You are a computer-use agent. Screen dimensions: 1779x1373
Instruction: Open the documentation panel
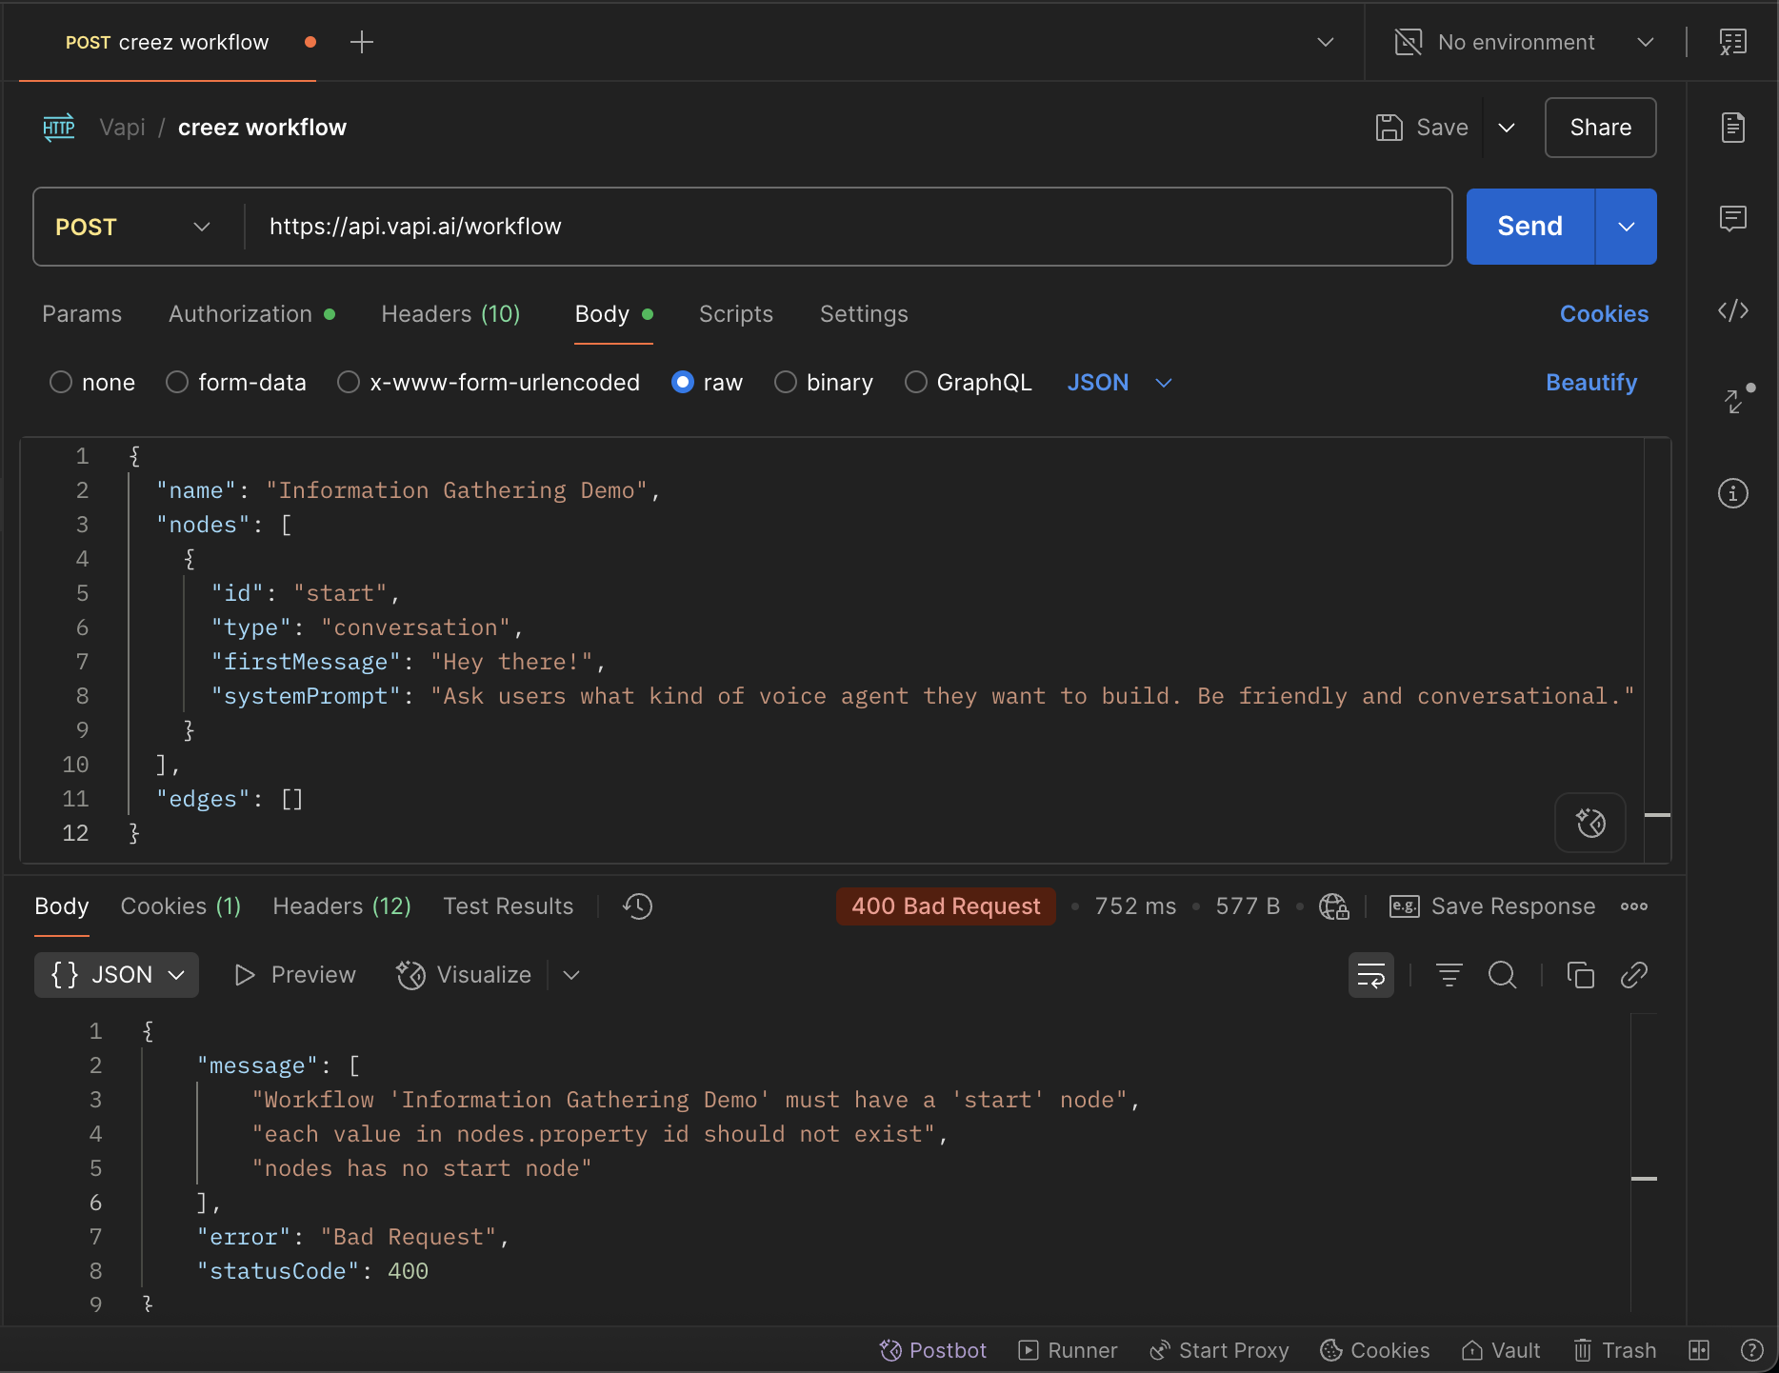[x=1733, y=127]
